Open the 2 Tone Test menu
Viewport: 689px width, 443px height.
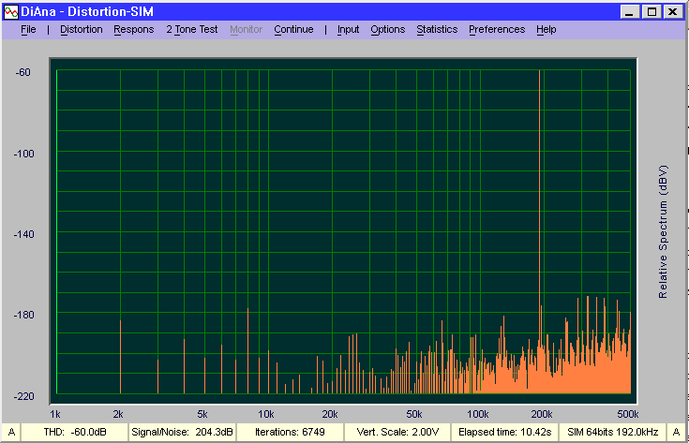[x=191, y=29]
